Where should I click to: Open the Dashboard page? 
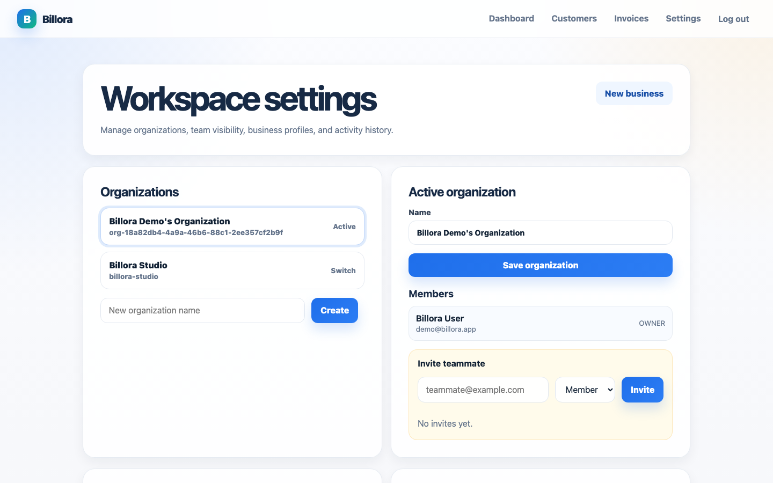point(511,18)
